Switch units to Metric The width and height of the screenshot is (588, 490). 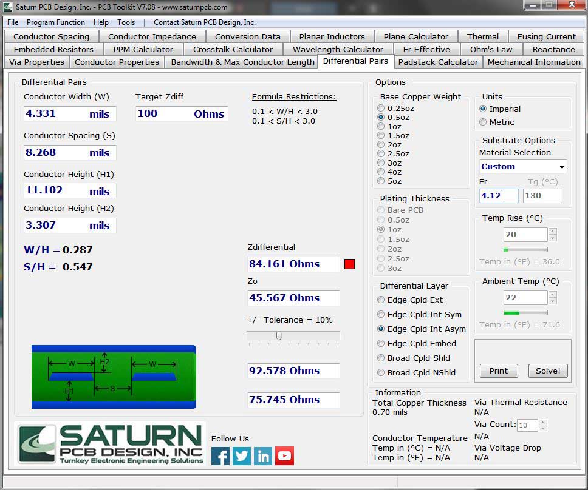point(484,122)
